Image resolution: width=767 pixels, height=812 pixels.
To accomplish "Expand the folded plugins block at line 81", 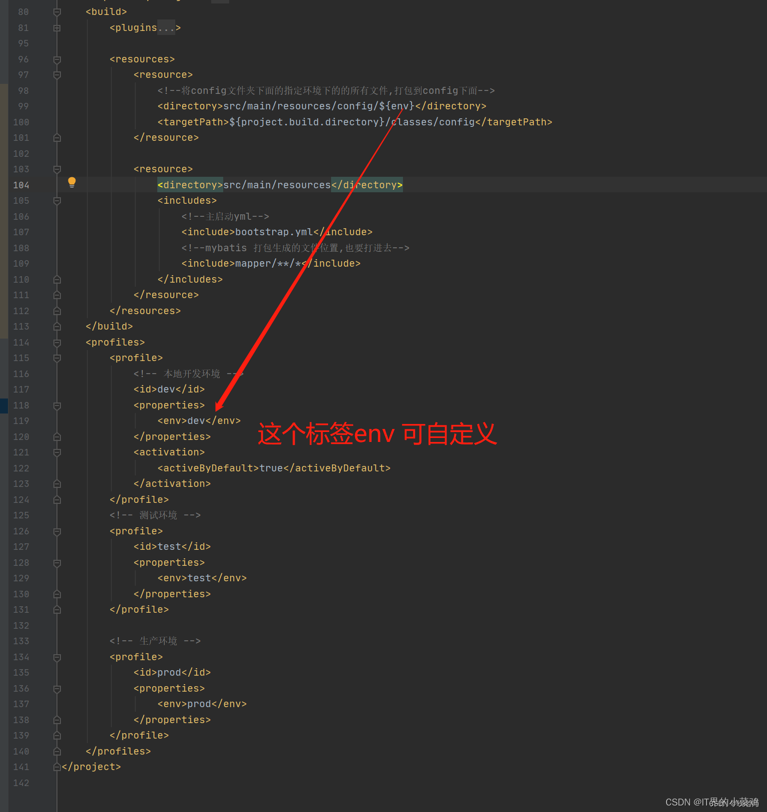I will [57, 28].
